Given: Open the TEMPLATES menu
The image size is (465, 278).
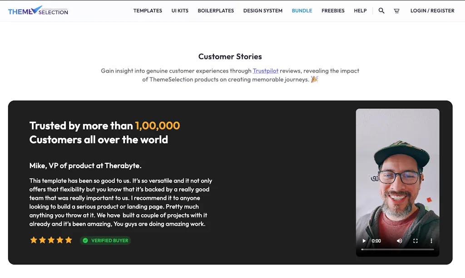Looking at the screenshot, I should [148, 10].
